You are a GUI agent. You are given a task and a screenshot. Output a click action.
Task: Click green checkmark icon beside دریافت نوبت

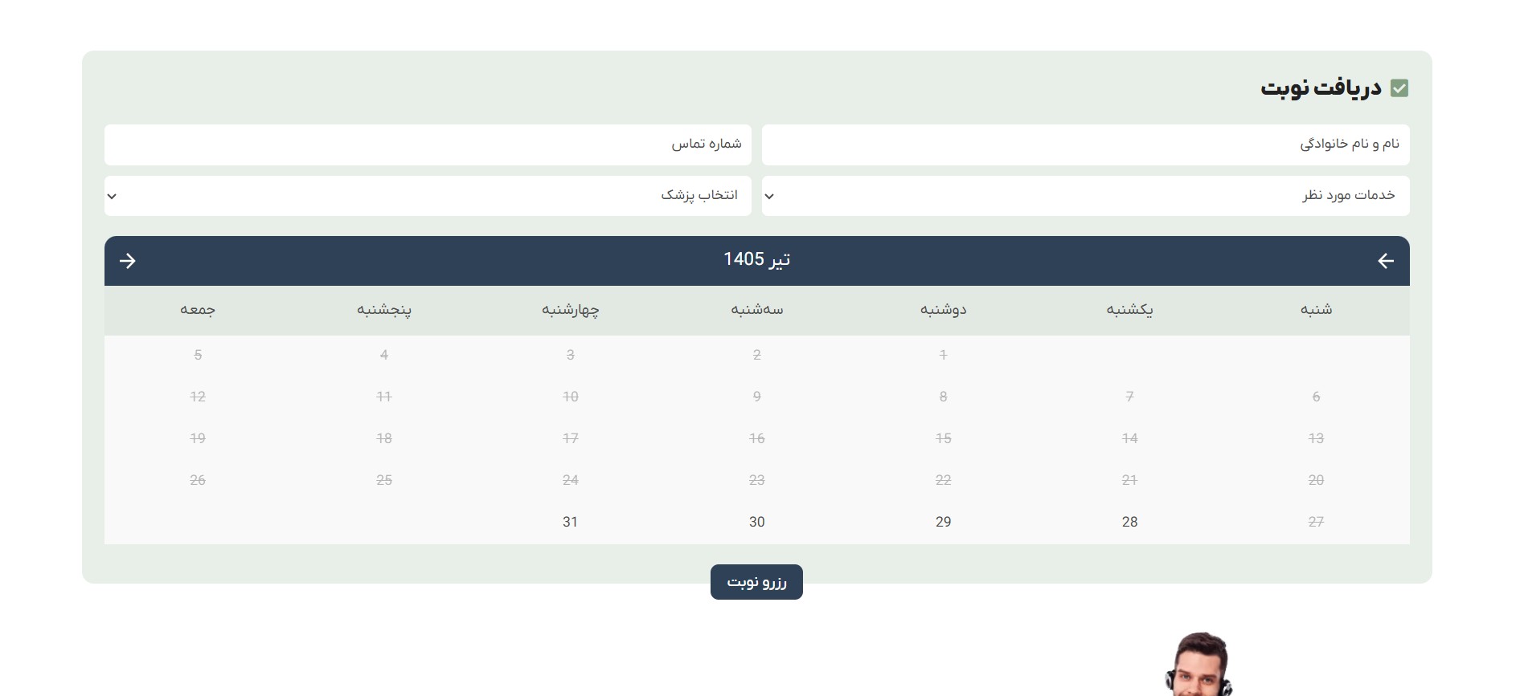click(x=1399, y=88)
